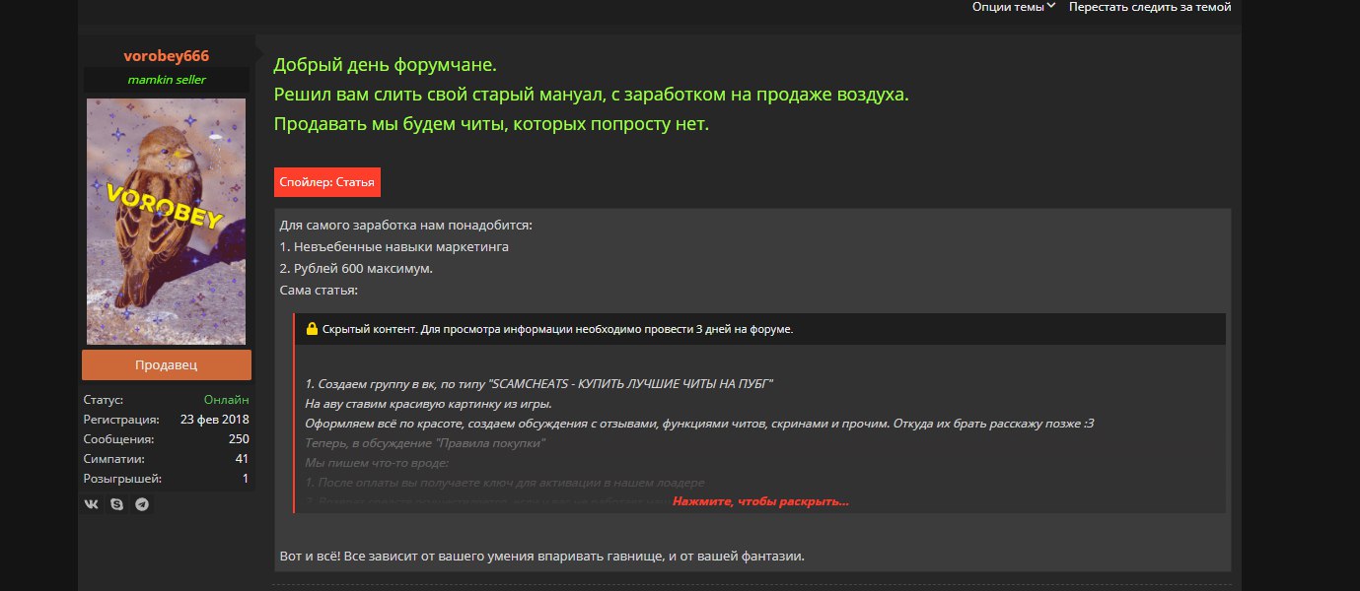Click the Розыгрышей count 1
The image size is (1360, 591).
(246, 479)
